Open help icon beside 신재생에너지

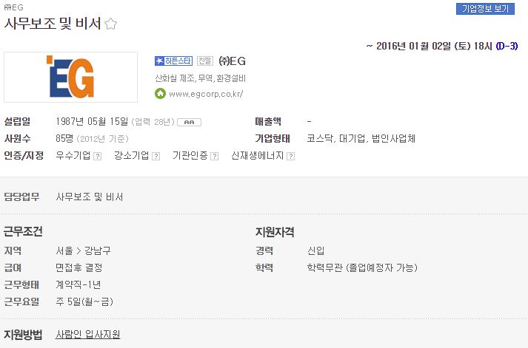tap(290, 156)
